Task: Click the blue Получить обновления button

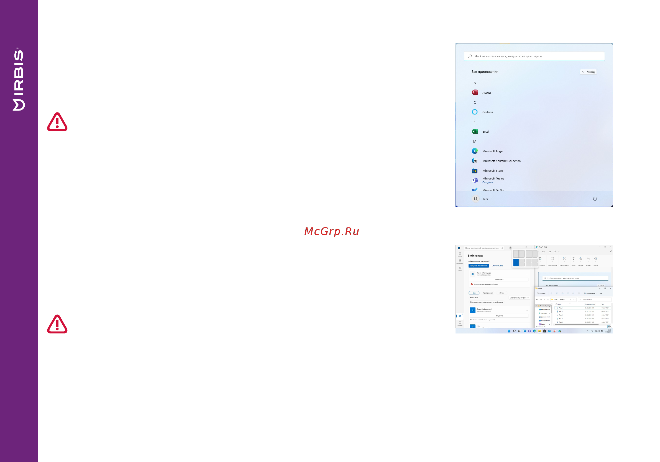Action: tap(478, 266)
